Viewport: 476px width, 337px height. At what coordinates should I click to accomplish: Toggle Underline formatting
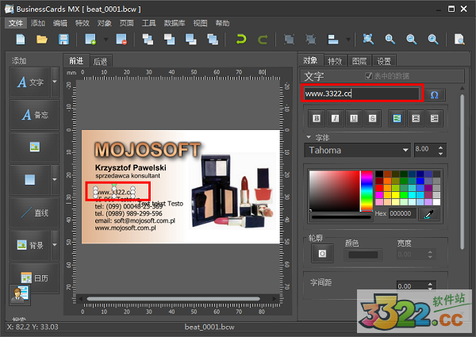point(354,118)
